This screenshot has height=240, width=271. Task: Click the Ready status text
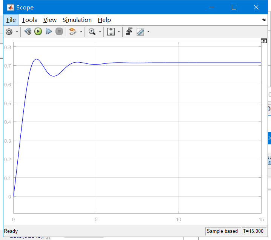tap(11, 231)
